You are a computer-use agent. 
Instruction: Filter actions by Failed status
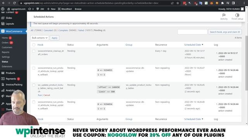point(81,30)
